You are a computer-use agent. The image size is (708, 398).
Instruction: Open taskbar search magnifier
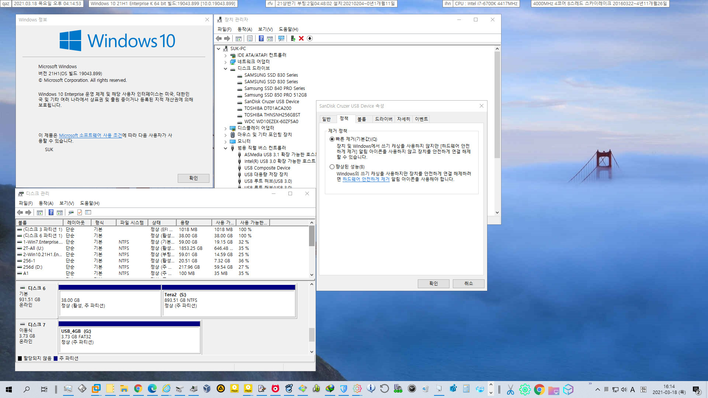point(27,389)
